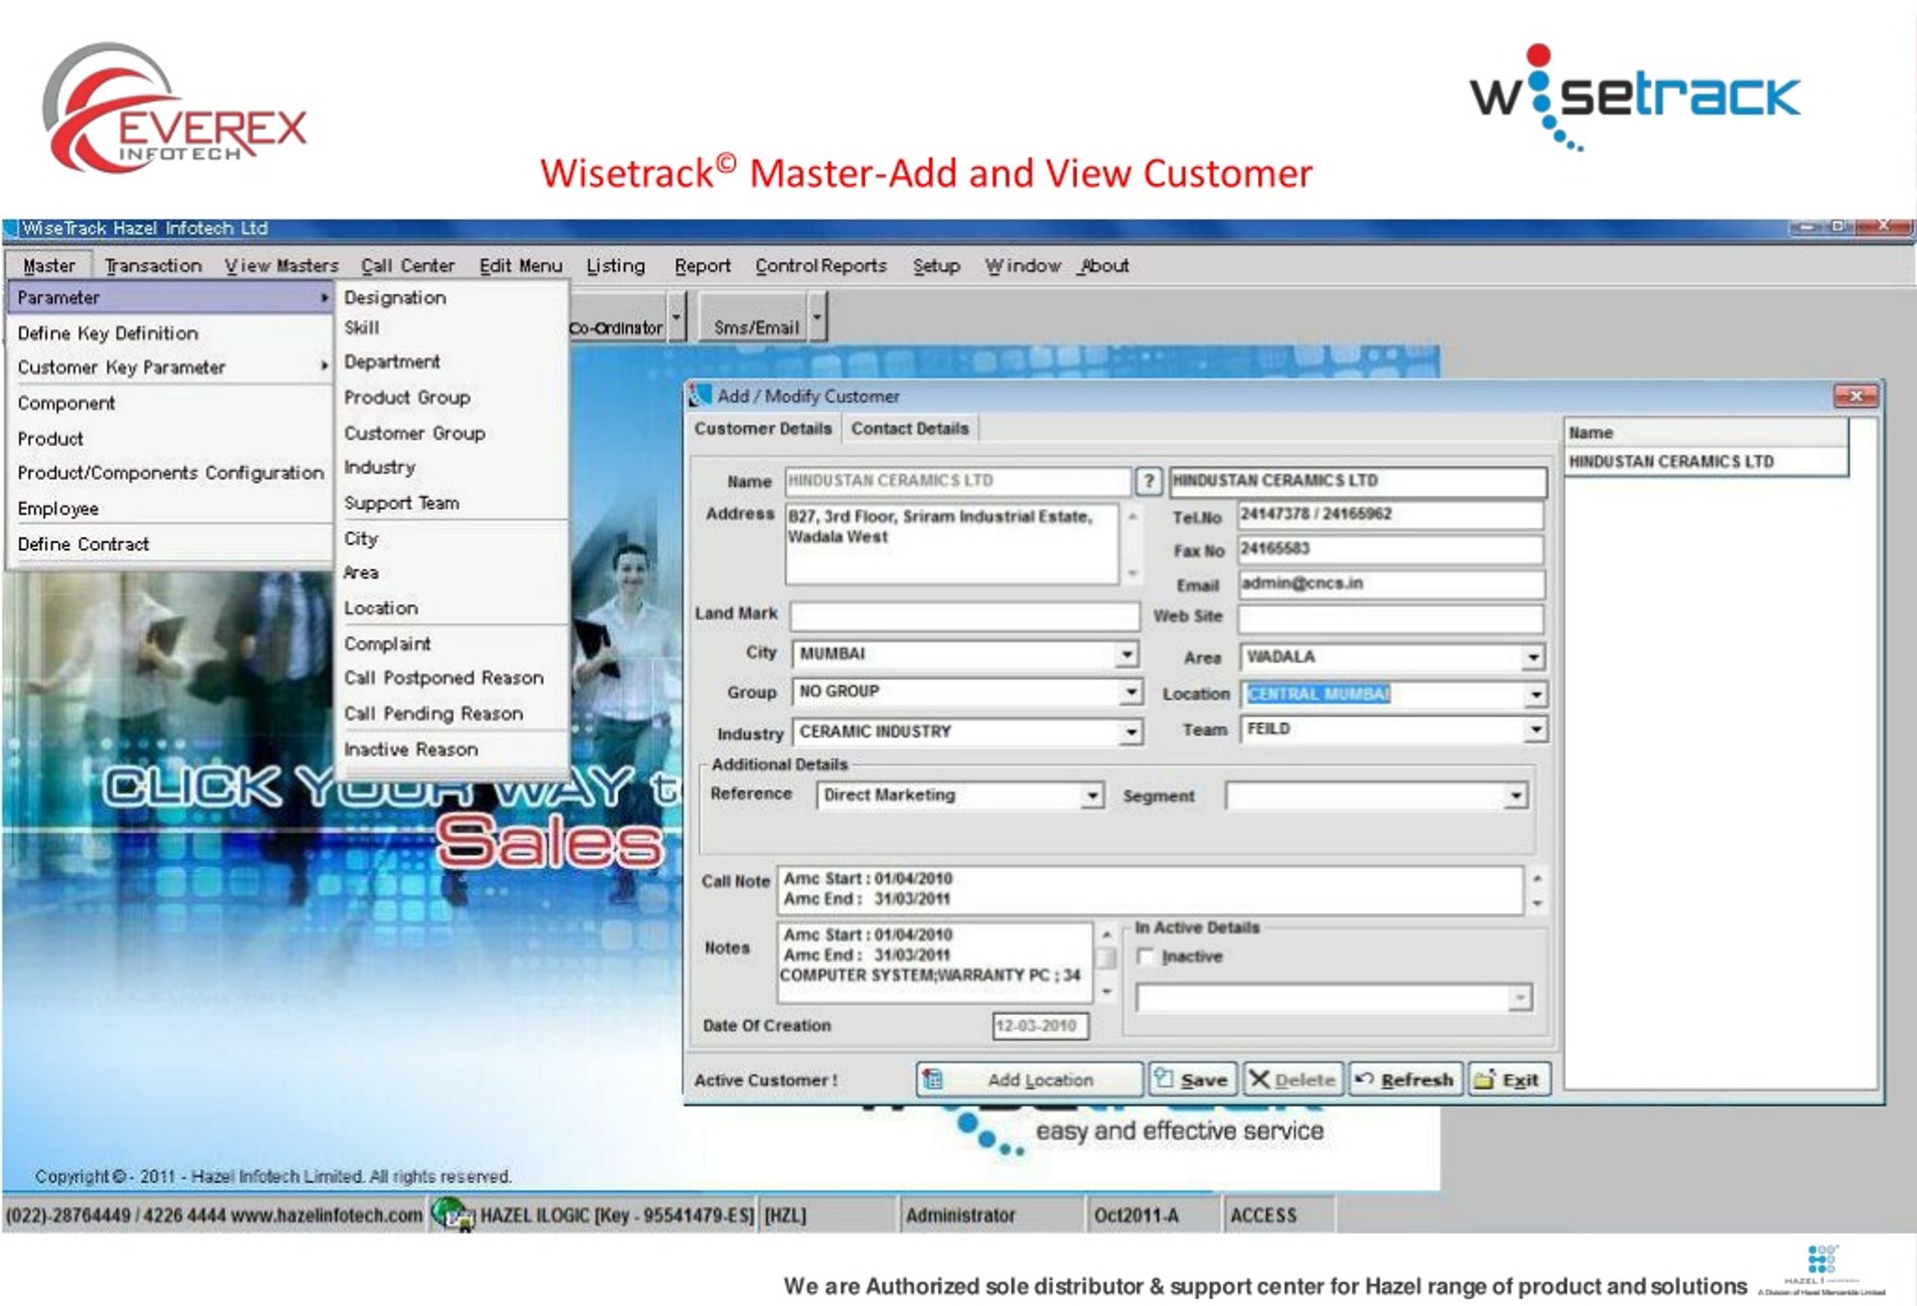
Task: Expand the Sms/Email toolbar dropdown arrow
Action: [817, 317]
